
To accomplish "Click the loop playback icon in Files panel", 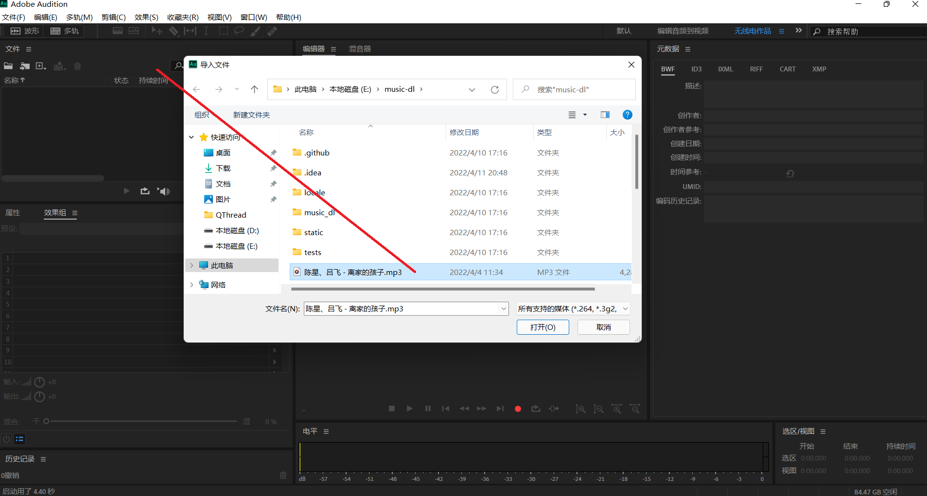I will pyautogui.click(x=145, y=191).
